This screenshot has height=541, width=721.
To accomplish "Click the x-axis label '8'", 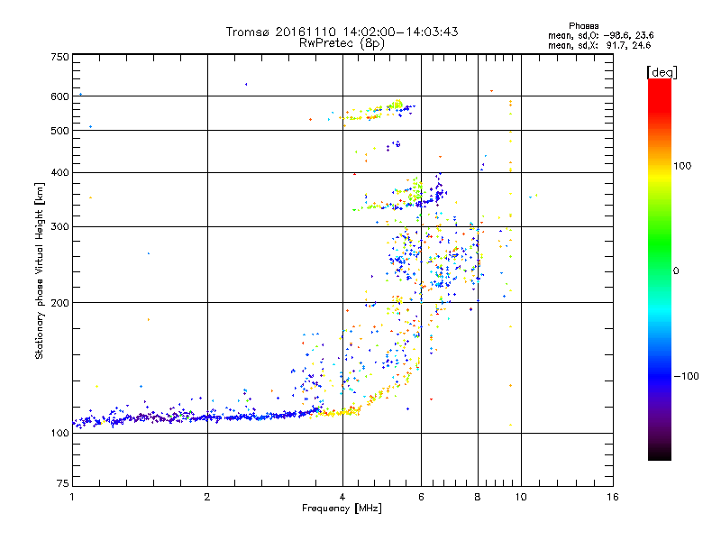I will click(478, 497).
